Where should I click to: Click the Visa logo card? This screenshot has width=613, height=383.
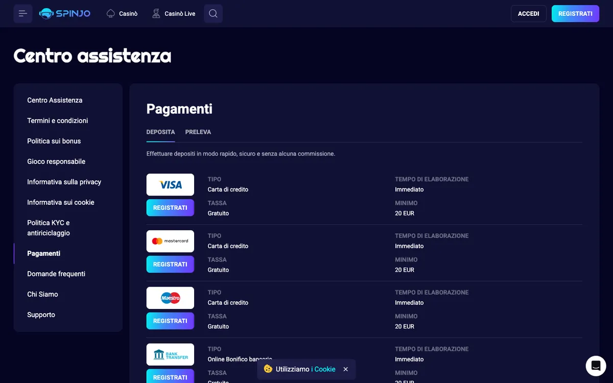tap(170, 184)
